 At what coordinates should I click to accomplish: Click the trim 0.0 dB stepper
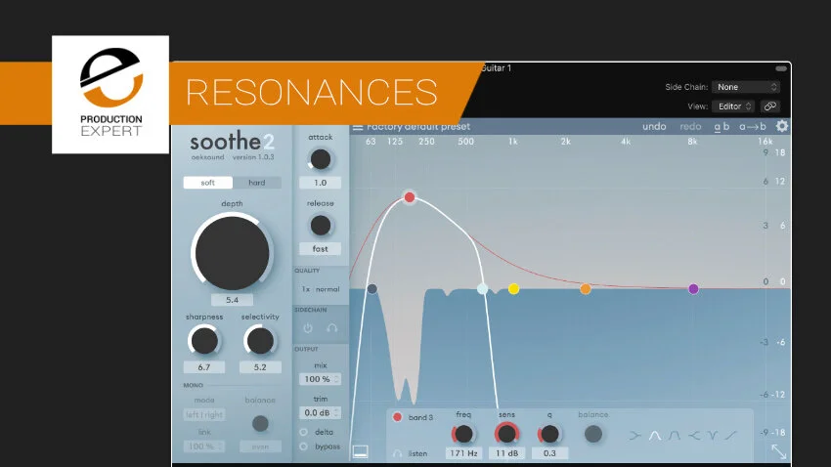tap(320, 412)
